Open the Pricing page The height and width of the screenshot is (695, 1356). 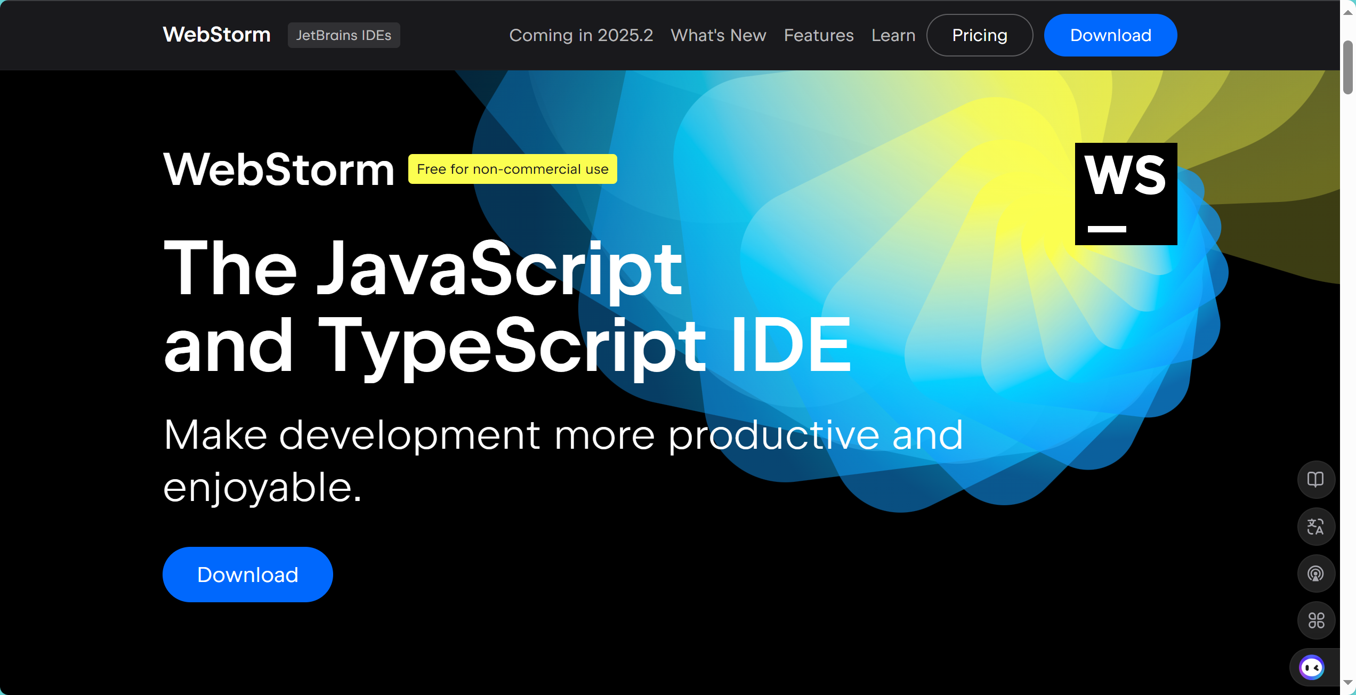pos(979,35)
